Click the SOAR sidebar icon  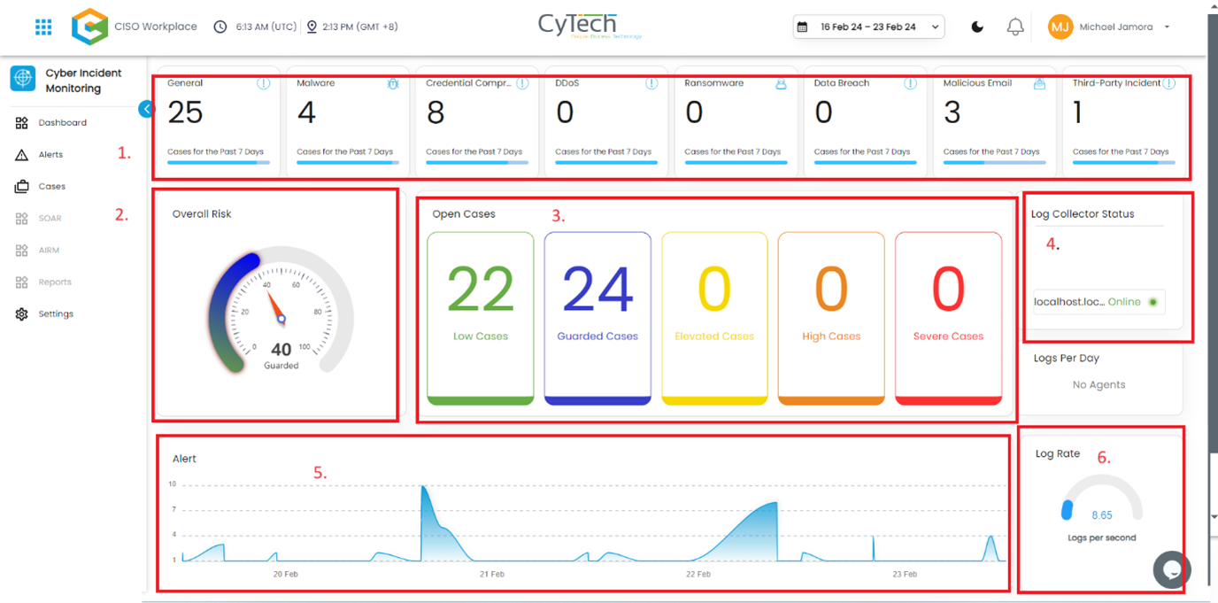click(x=22, y=219)
